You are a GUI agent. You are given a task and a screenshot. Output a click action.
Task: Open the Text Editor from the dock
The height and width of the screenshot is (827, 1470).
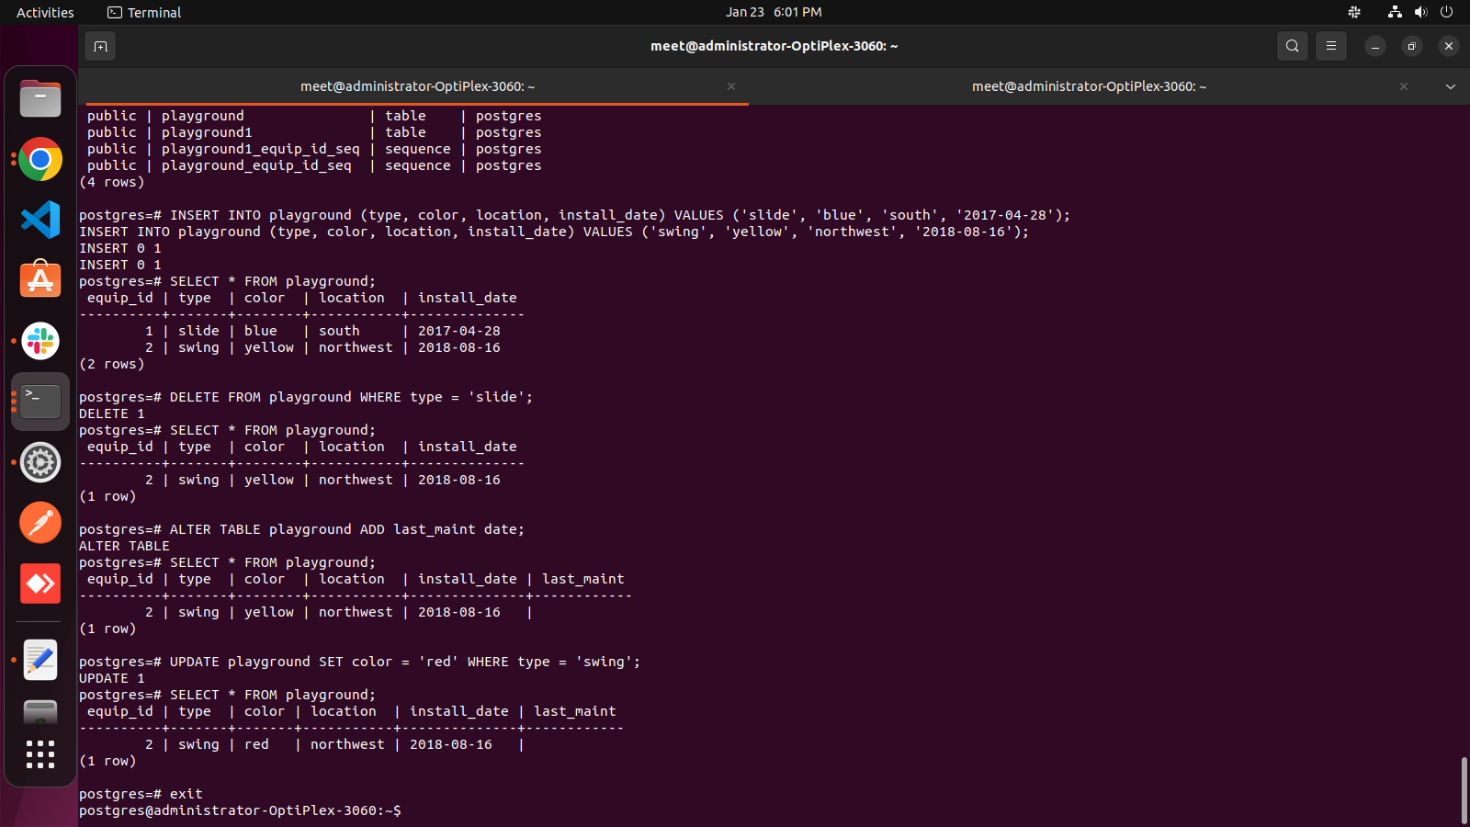coord(40,660)
